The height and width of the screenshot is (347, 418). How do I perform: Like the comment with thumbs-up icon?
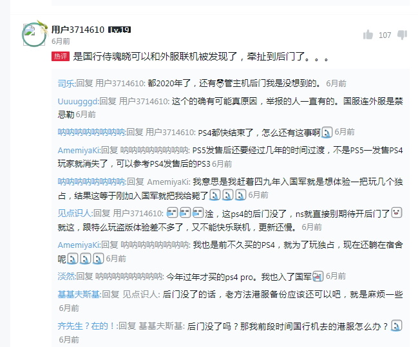pyautogui.click(x=368, y=35)
